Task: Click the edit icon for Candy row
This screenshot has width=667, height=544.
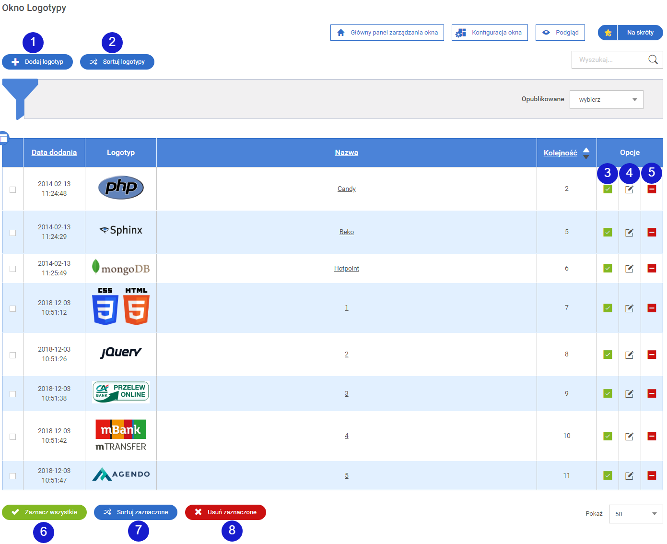Action: pos(629,189)
